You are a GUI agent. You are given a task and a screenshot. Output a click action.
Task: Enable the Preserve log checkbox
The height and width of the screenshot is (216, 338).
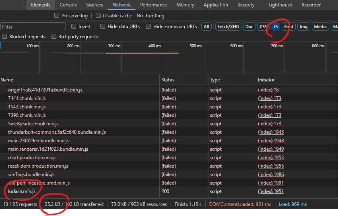57,16
